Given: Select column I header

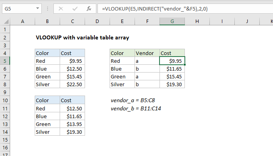Looking at the screenshot, I should (222, 21).
